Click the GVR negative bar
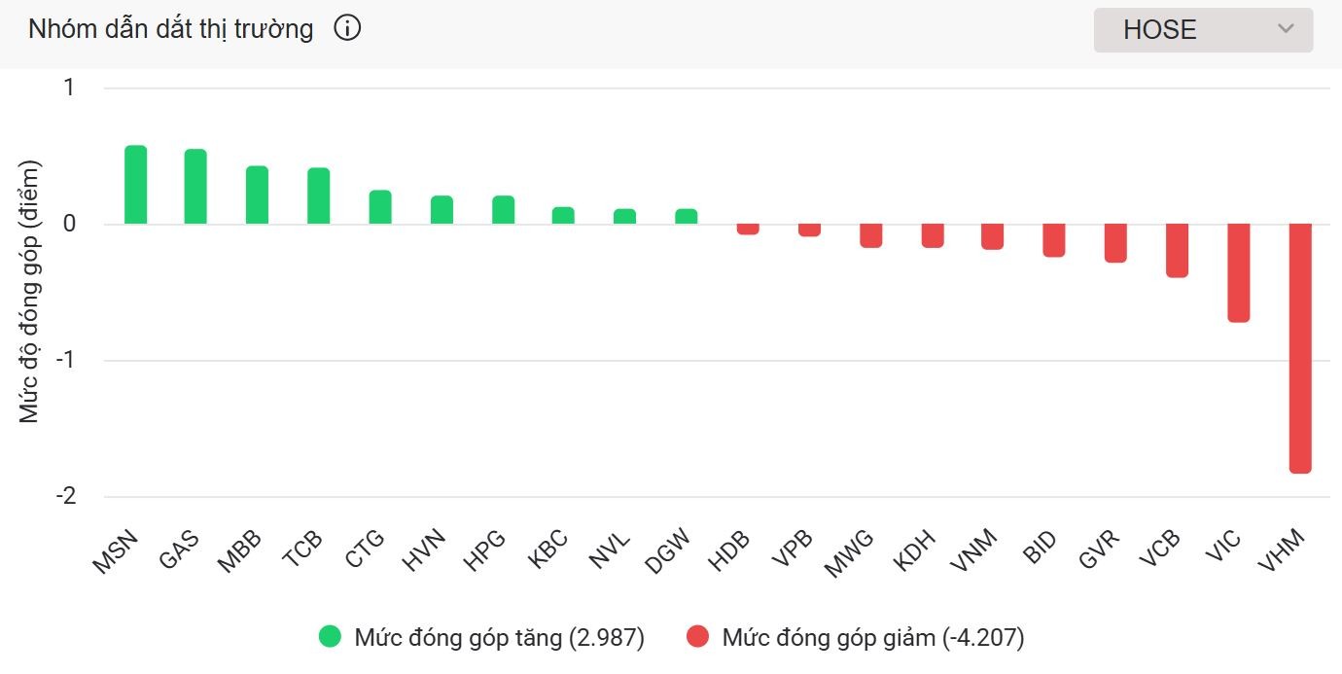 point(1115,243)
